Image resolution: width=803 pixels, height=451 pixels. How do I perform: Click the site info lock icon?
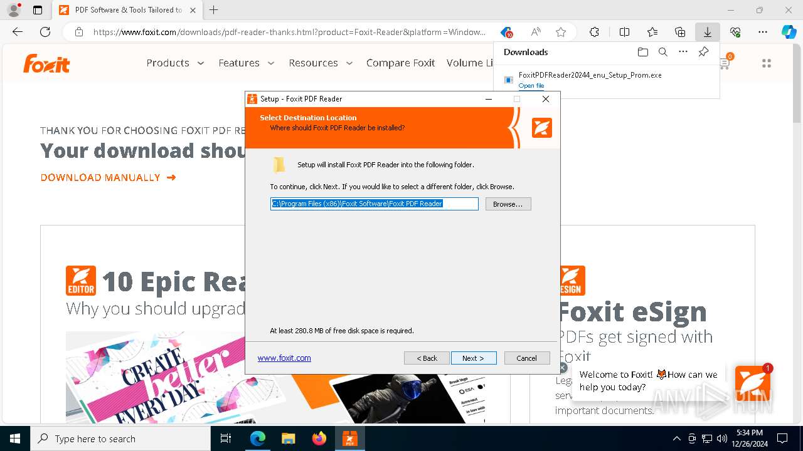(78, 32)
